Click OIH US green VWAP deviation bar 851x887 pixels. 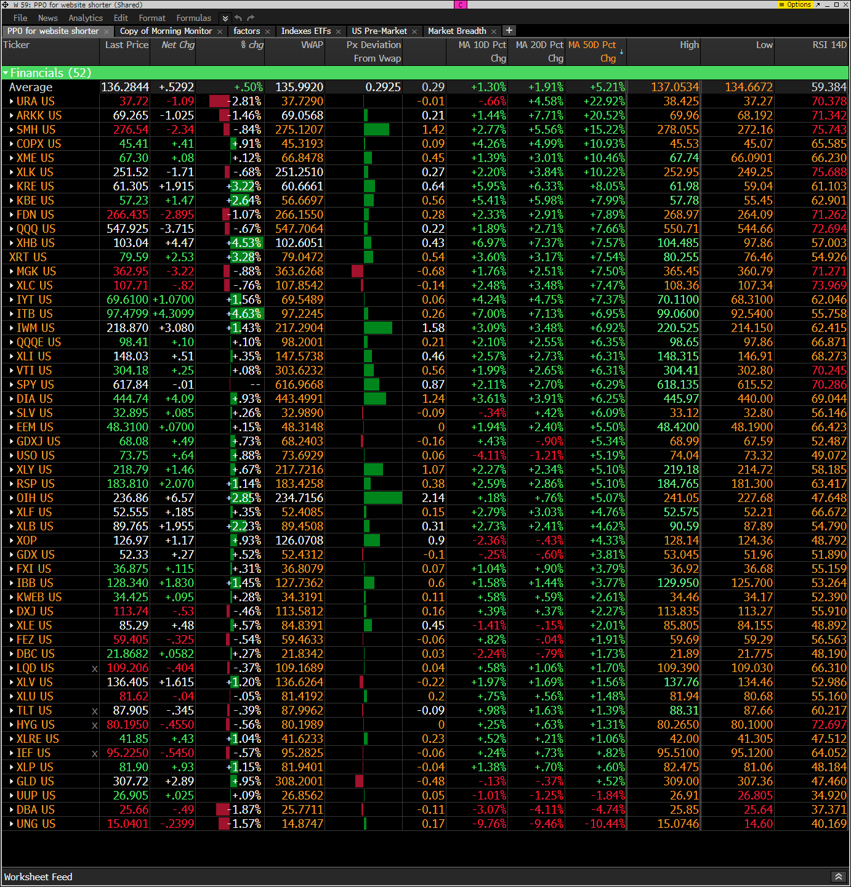coord(382,498)
